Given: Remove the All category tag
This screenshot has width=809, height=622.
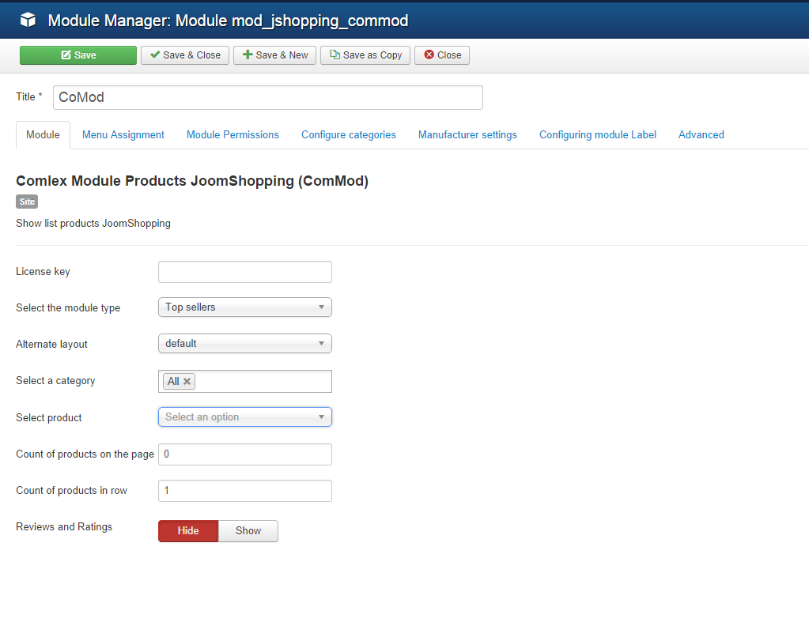Looking at the screenshot, I should point(187,382).
